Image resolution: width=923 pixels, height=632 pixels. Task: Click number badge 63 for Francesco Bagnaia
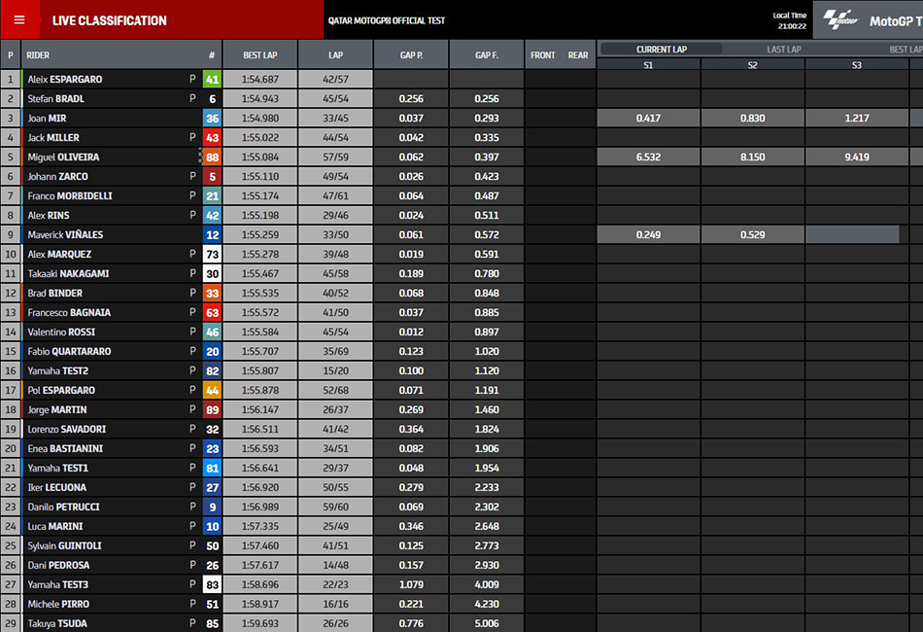tap(212, 312)
